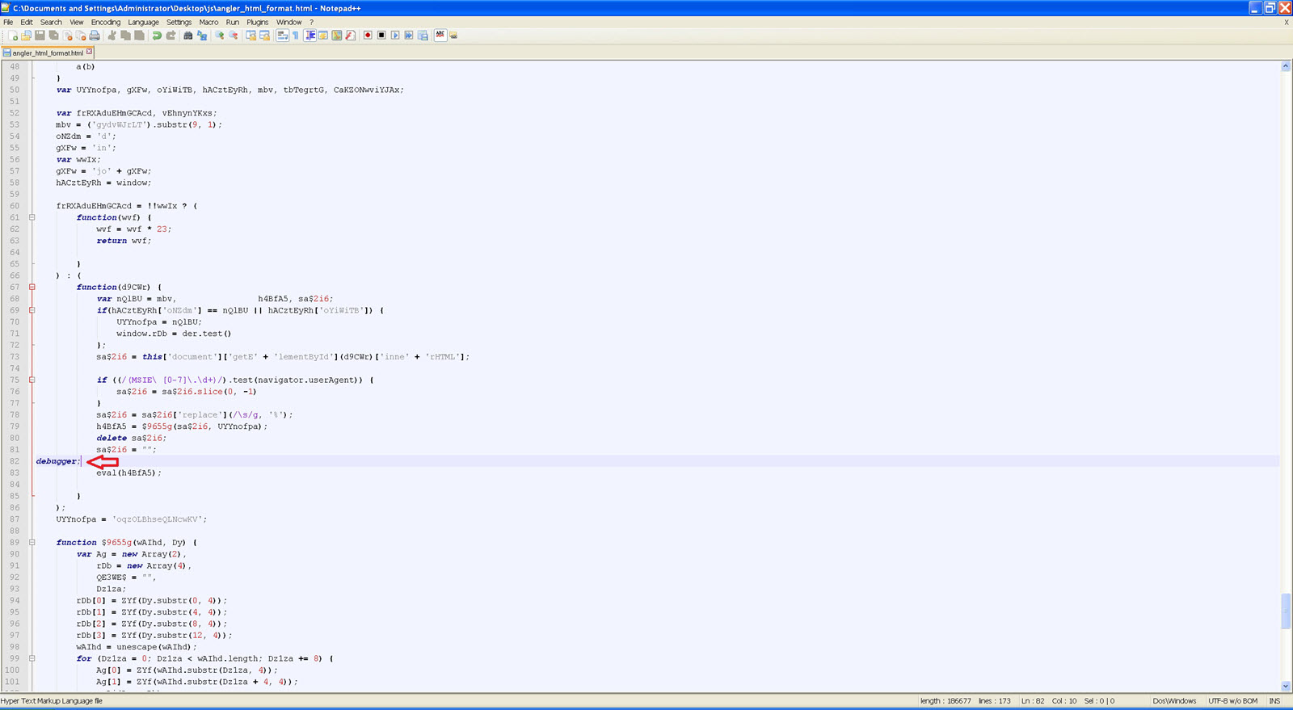Toggle ABC spell check icon
The image size is (1293, 710).
point(440,36)
